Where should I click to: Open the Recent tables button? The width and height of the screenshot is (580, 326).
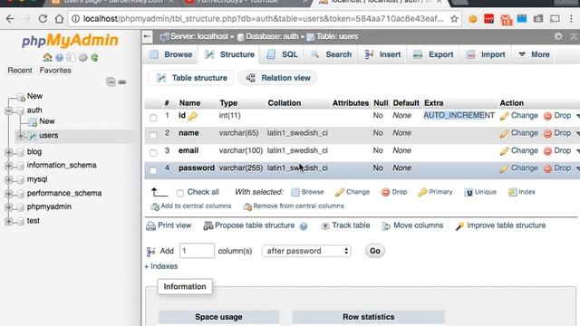[20, 71]
